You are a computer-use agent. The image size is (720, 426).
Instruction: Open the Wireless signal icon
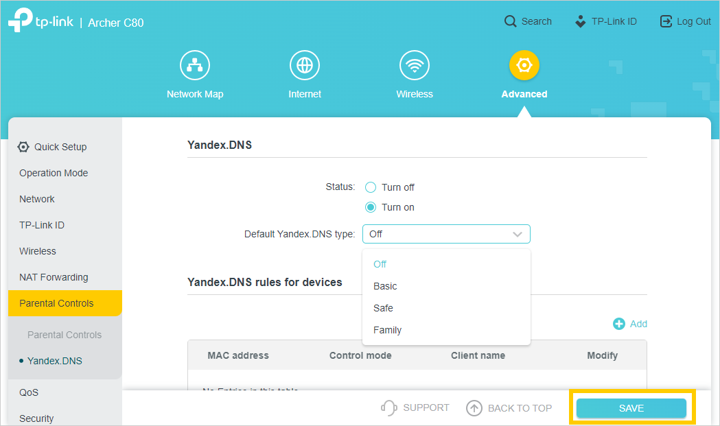(415, 65)
